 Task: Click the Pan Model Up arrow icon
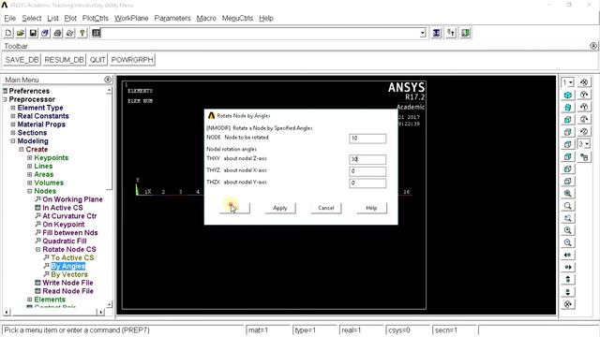pyautogui.click(x=568, y=279)
